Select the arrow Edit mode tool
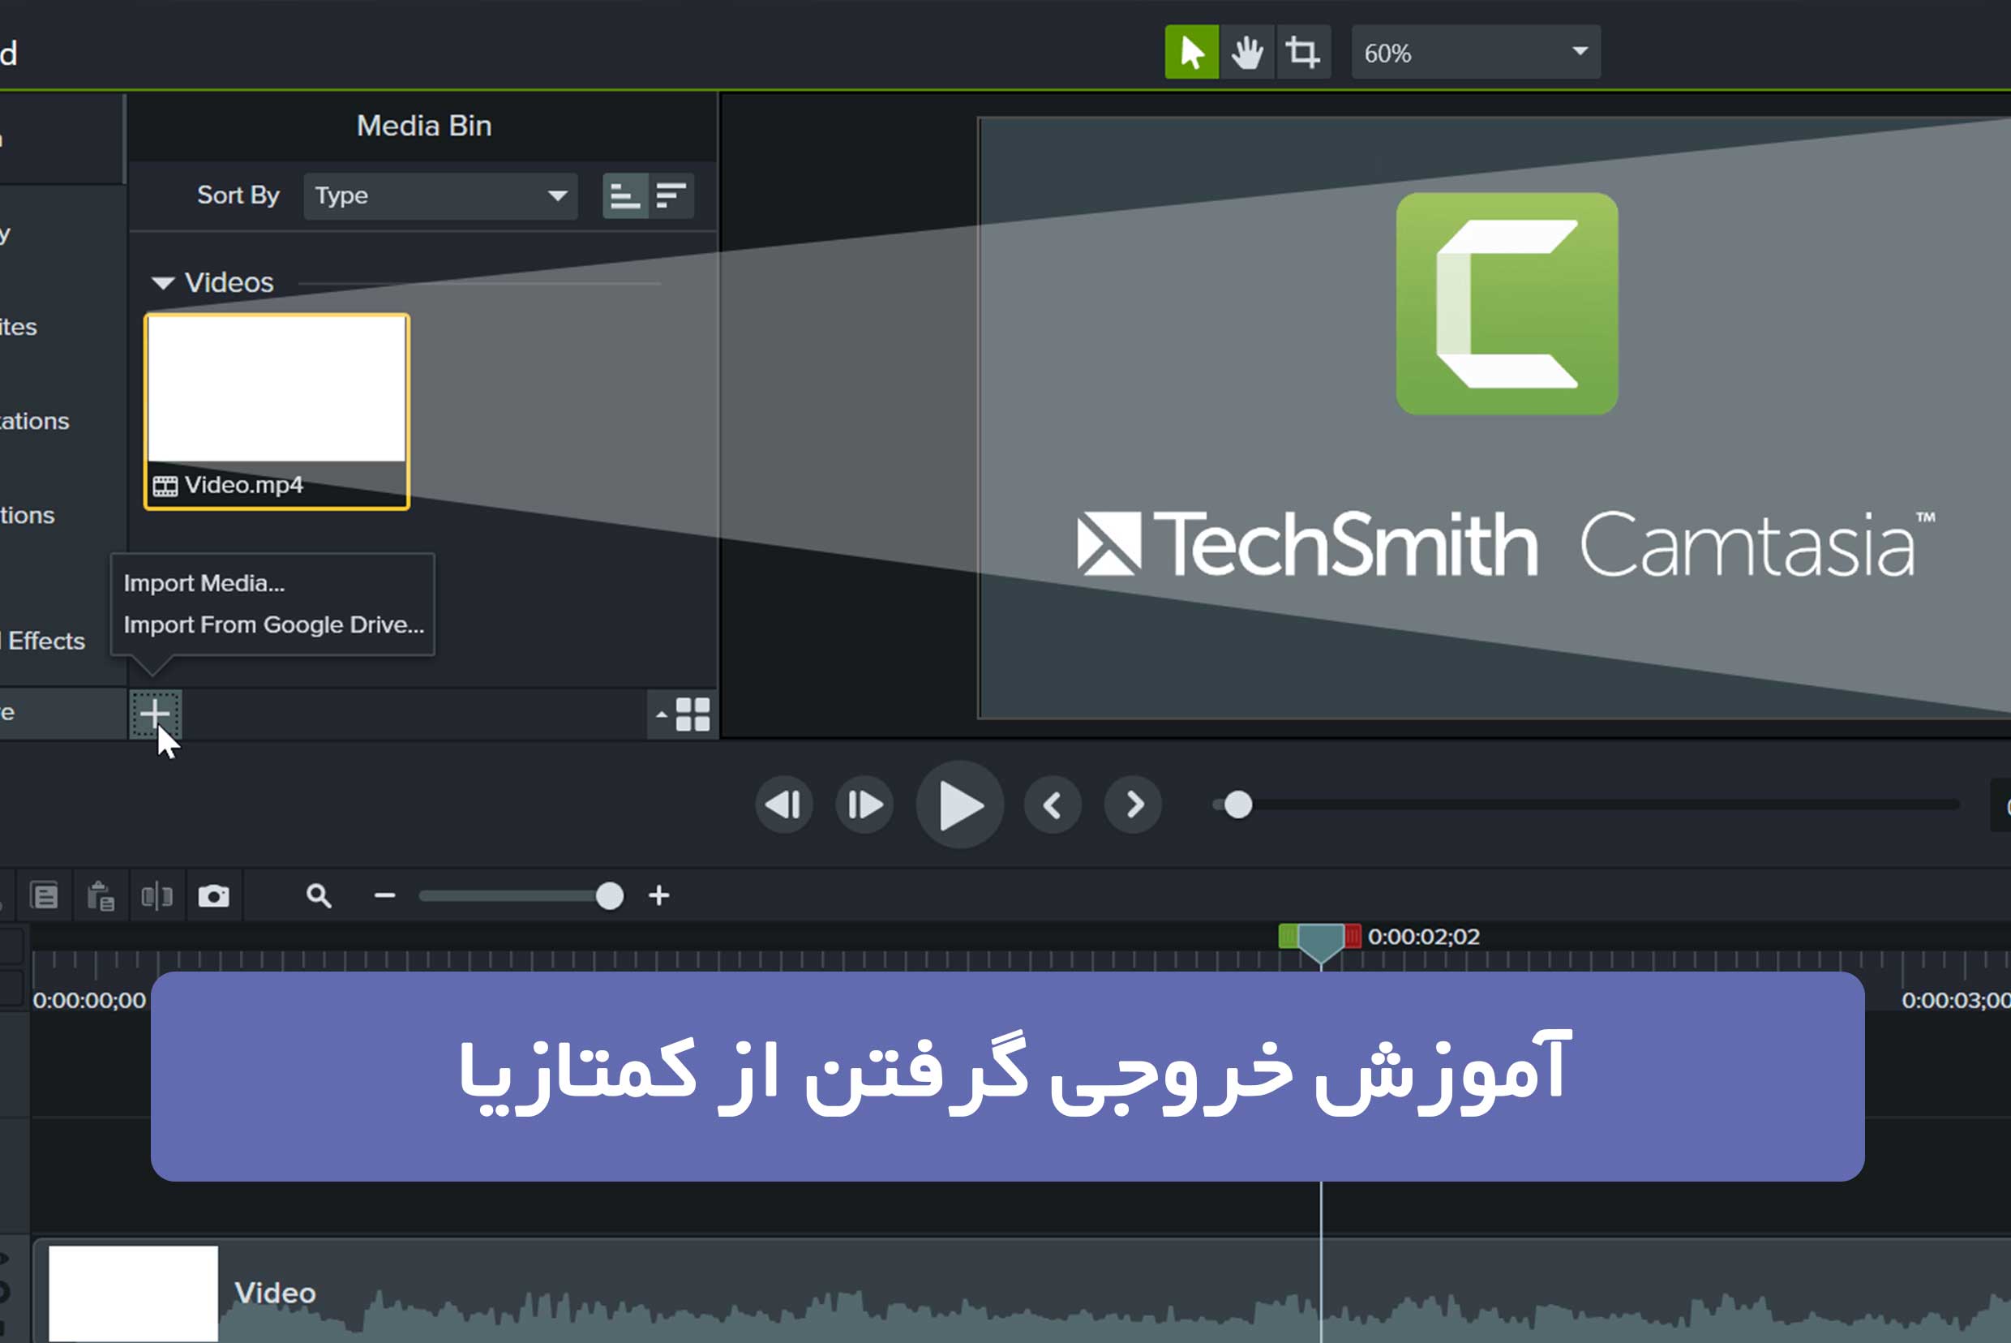The width and height of the screenshot is (2011, 1343). coord(1191,52)
